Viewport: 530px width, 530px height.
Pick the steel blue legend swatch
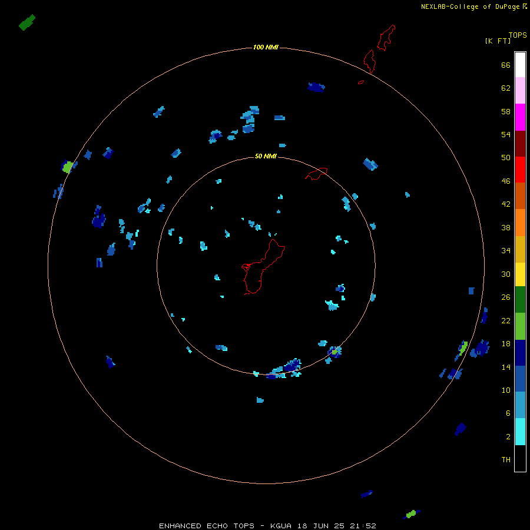point(520,405)
